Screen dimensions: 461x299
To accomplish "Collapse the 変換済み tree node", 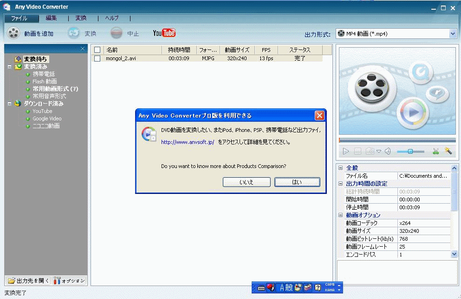I will tap(9, 67).
